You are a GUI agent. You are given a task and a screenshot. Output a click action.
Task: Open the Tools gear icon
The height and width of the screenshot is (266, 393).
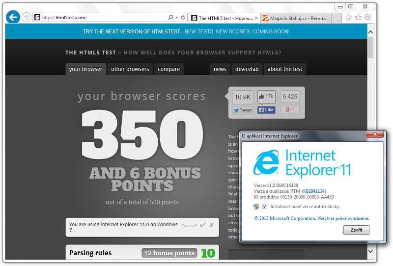click(x=367, y=17)
